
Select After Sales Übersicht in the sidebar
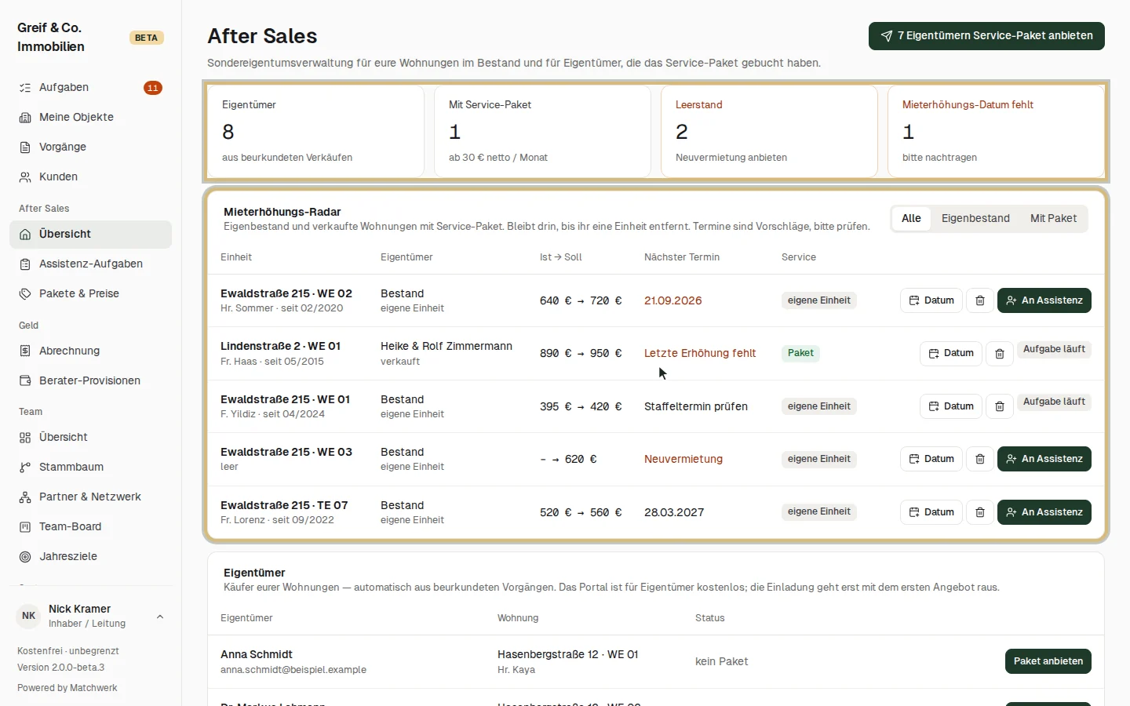coord(90,234)
